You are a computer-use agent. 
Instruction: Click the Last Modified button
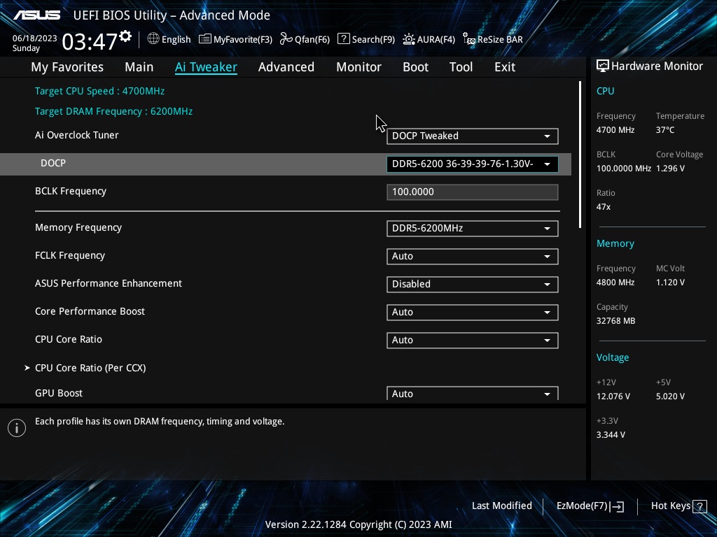[501, 506]
